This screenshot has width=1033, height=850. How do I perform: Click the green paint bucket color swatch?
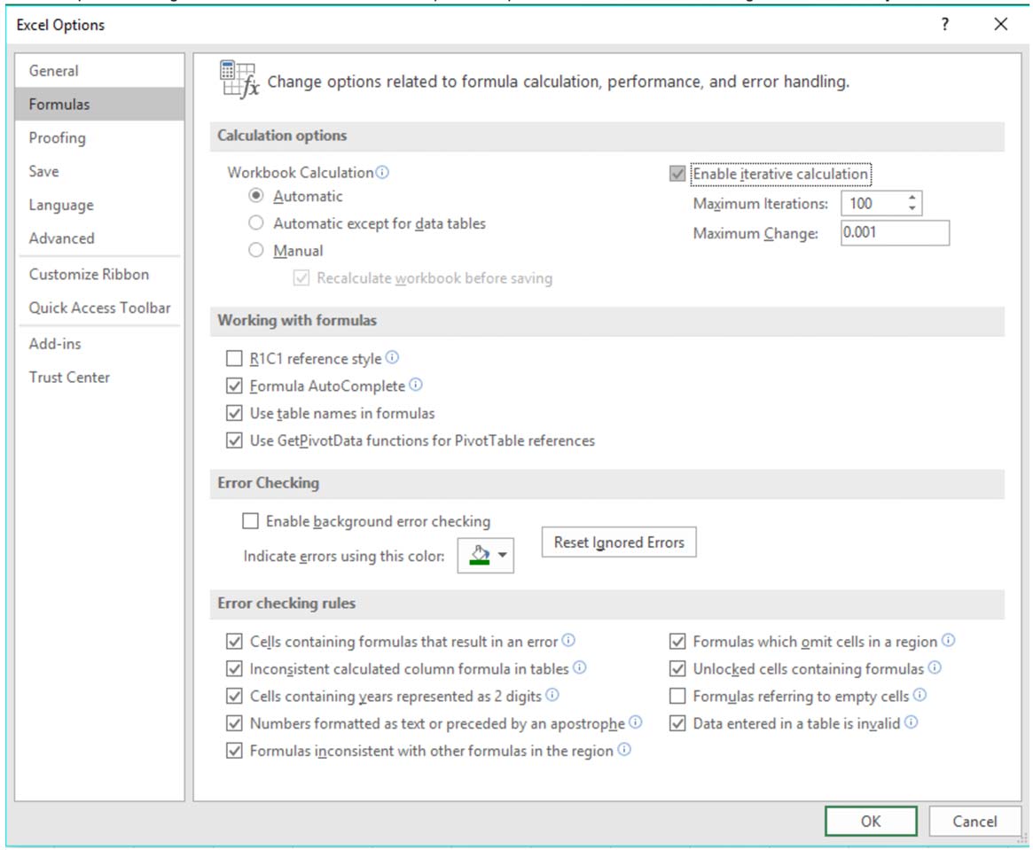point(480,555)
